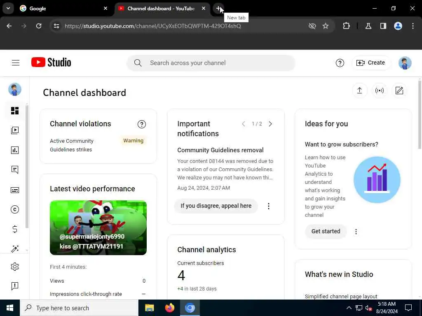422x316 pixels.
Task: Open the Customization wand icon in sidebar
Action: point(15,249)
